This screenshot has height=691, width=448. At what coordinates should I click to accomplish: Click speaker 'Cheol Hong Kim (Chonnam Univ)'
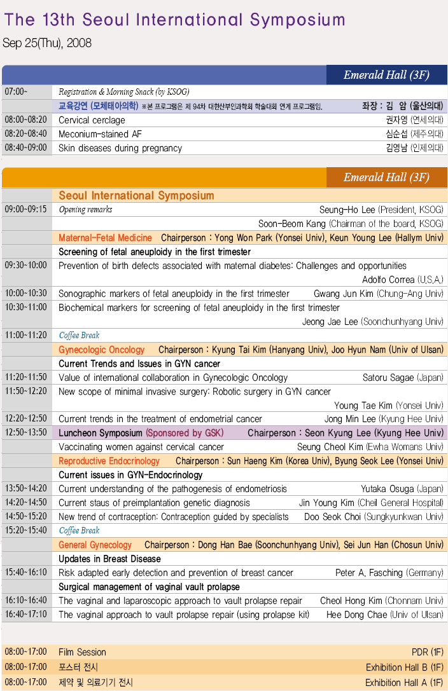click(382, 601)
